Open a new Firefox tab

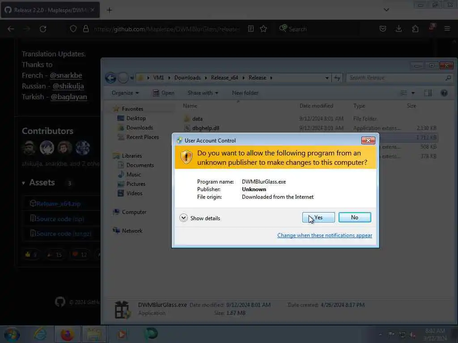(x=109, y=10)
